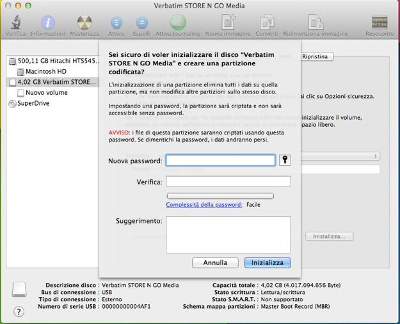400x324 pixels.
Task: Click the Annulla button
Action: tap(215, 263)
